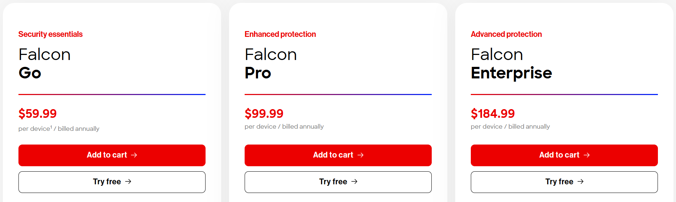Click the arrow icon on Falcon Go's Add to cart
Image resolution: width=676 pixels, height=202 pixels.
click(x=134, y=155)
